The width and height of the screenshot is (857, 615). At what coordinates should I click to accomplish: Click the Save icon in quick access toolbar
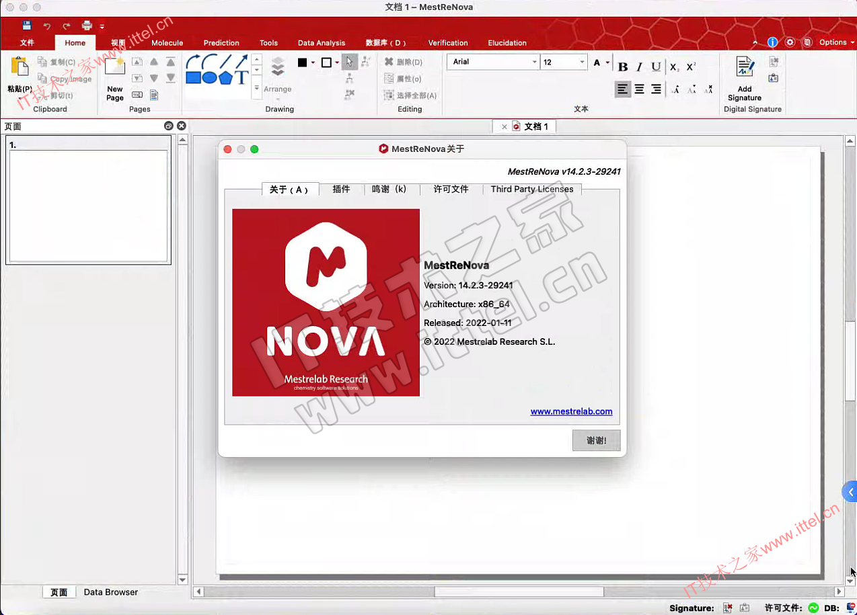(27, 26)
